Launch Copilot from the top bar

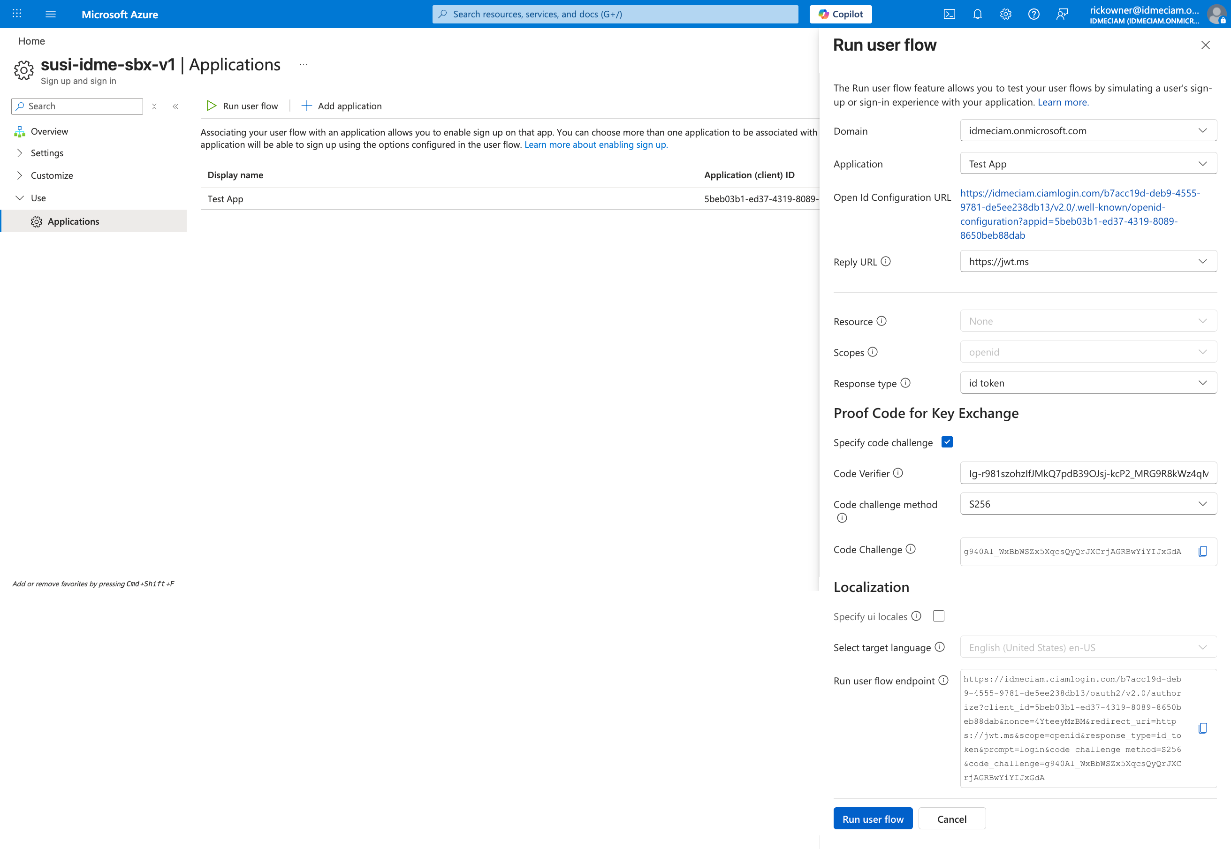pos(840,14)
